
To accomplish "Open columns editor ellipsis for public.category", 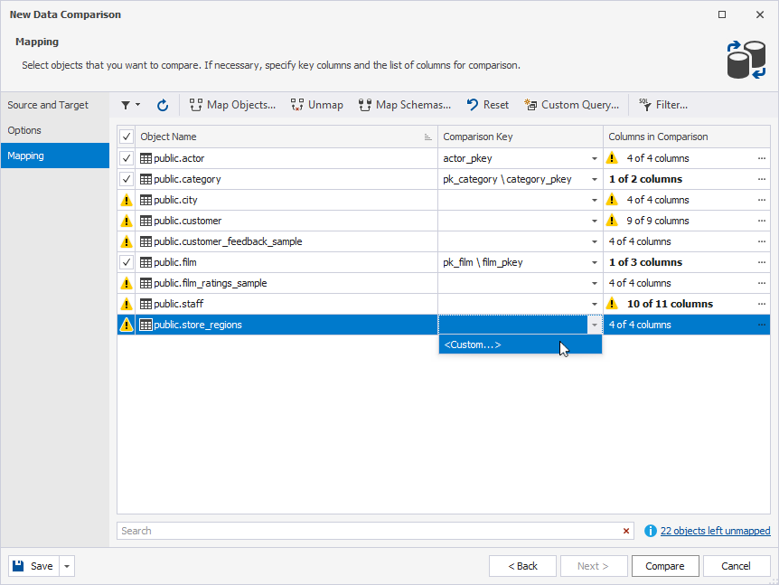I will tap(762, 179).
